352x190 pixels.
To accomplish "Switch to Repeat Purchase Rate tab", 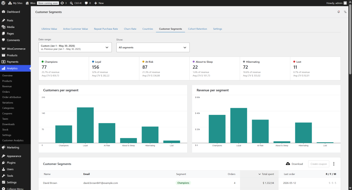I will (x=106, y=29).
